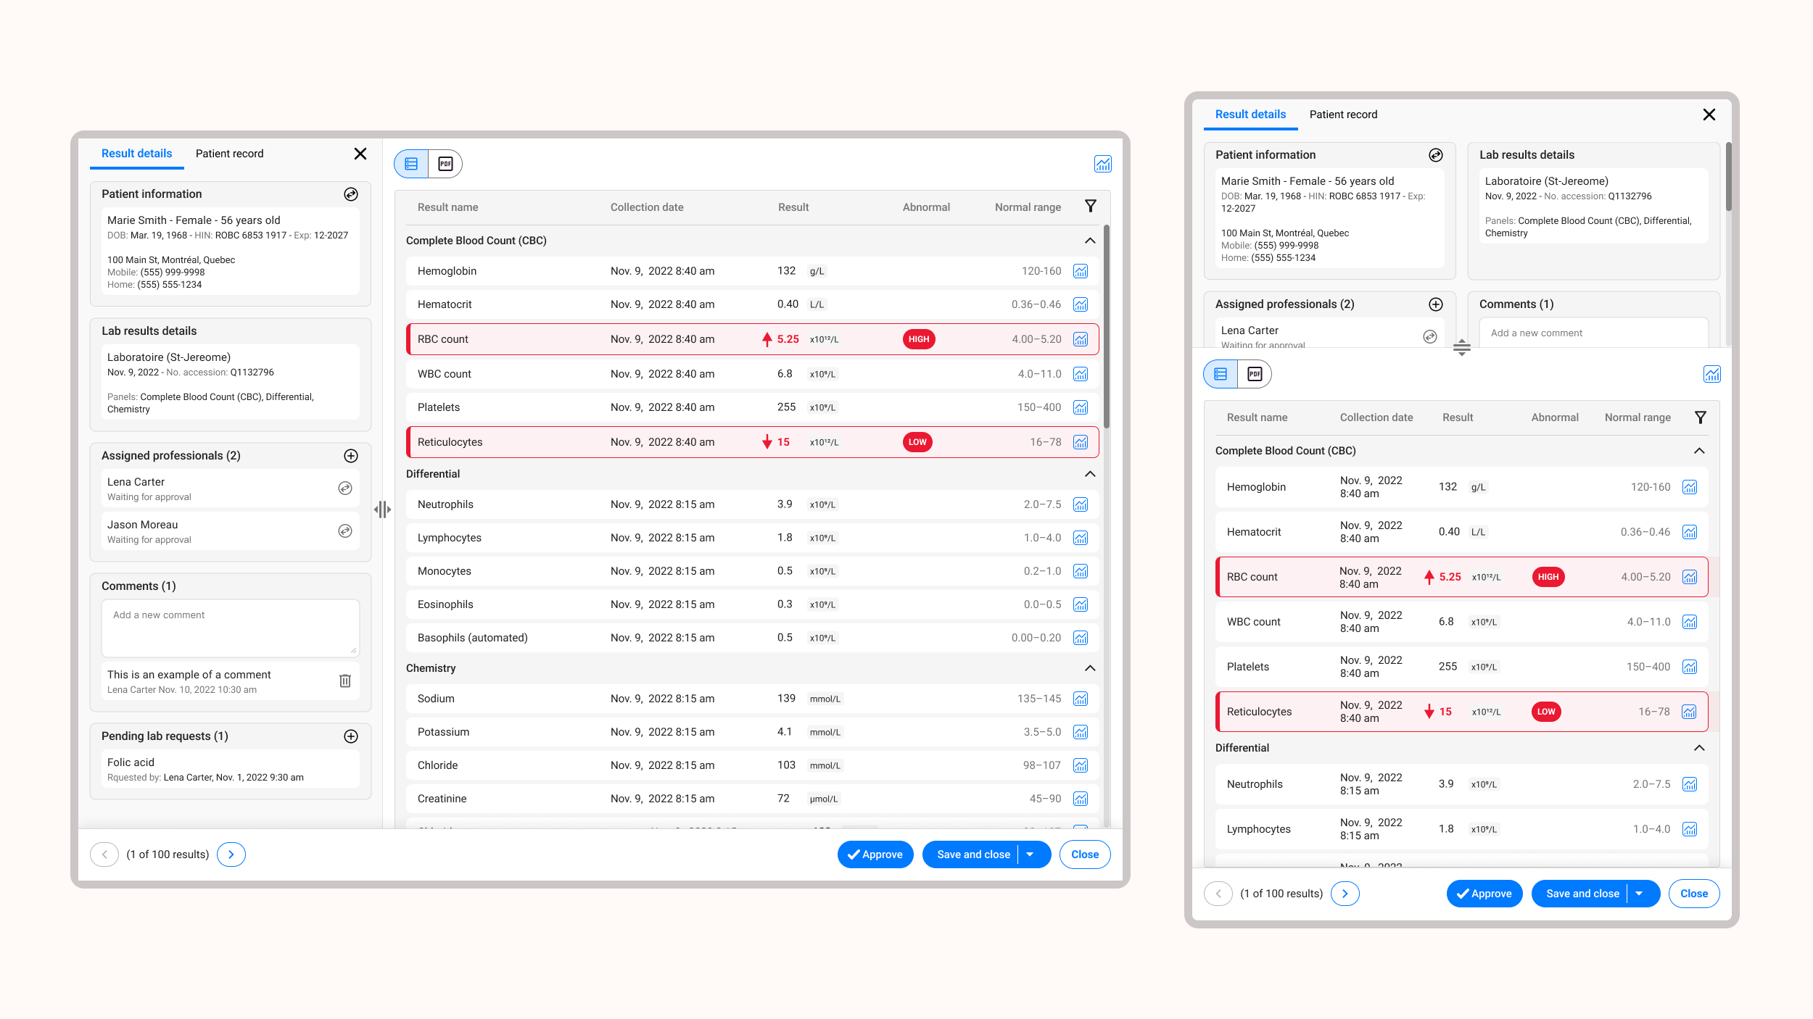Collapse the Differential section in left panel
The image size is (1813, 1019).
pyautogui.click(x=1089, y=474)
